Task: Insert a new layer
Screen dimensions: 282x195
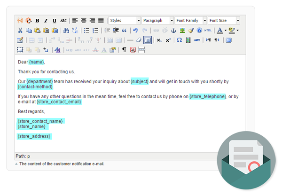Action: 20,50
